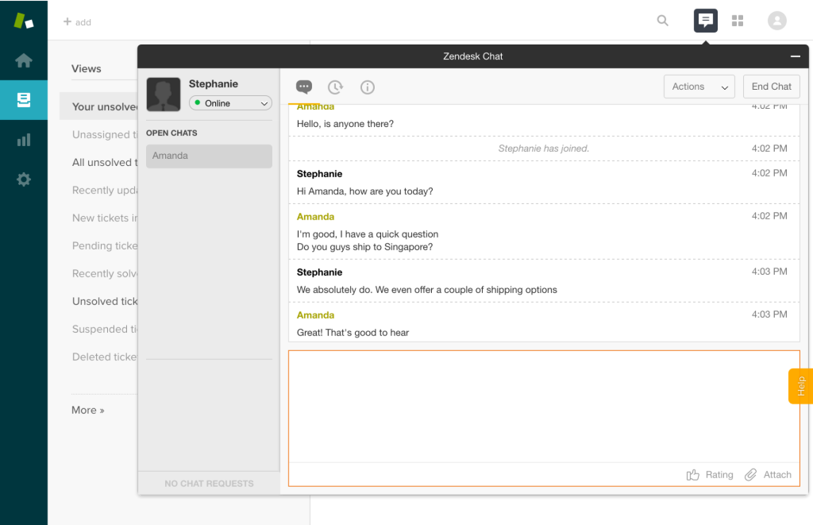Open the New tickets view
The width and height of the screenshot is (813, 525).
point(105,218)
